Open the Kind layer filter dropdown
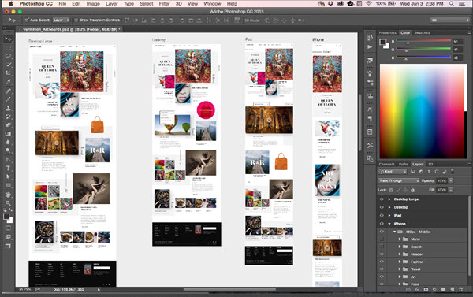The height and width of the screenshot is (297, 473). [x=393, y=171]
